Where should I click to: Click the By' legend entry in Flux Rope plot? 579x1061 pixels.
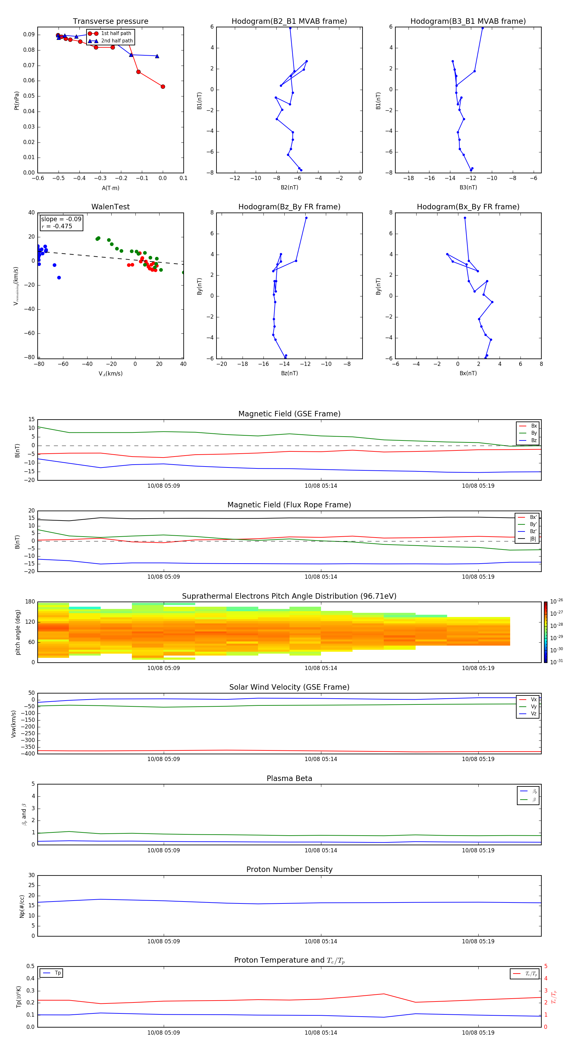coord(528,524)
